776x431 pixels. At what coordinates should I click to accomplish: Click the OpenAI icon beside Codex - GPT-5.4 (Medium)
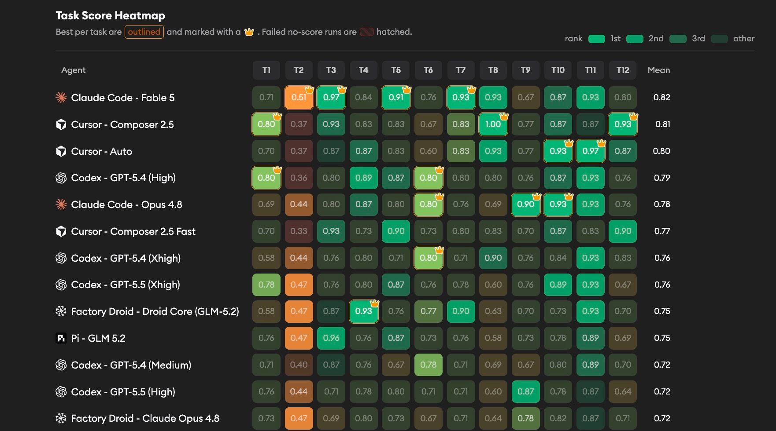[61, 365]
